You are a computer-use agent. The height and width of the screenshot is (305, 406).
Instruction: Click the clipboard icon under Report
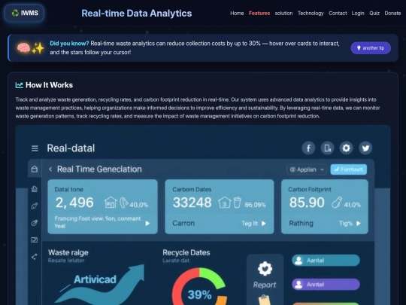265,300
